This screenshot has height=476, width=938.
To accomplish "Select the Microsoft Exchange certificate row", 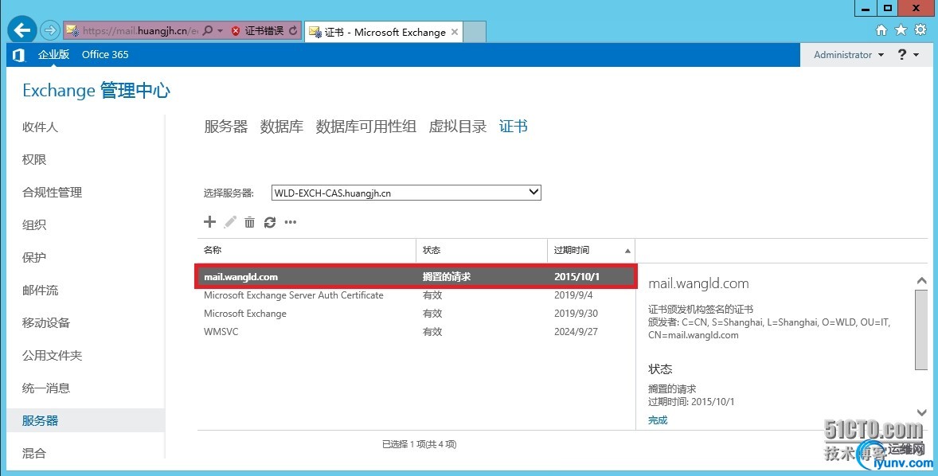I will 416,314.
